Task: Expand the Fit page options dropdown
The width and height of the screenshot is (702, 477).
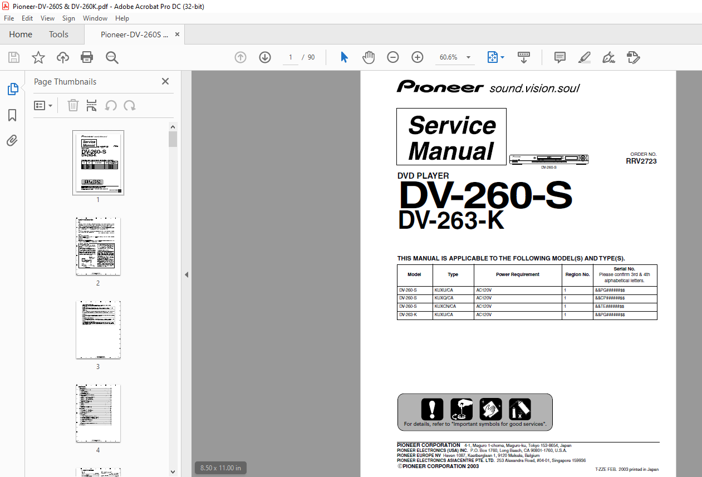Action: (496, 57)
